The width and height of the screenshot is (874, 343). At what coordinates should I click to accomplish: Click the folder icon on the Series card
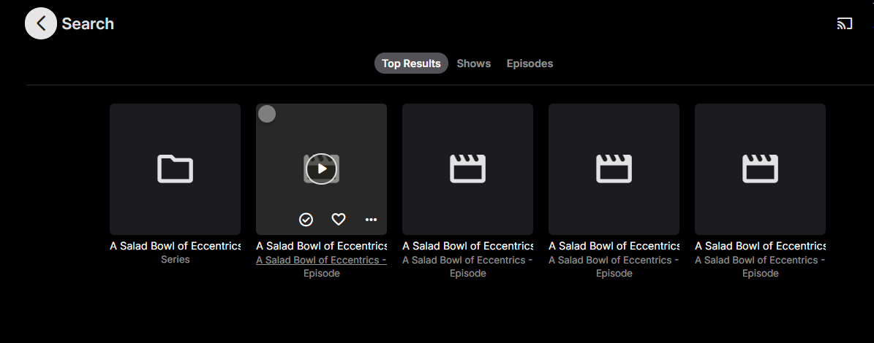(x=175, y=169)
